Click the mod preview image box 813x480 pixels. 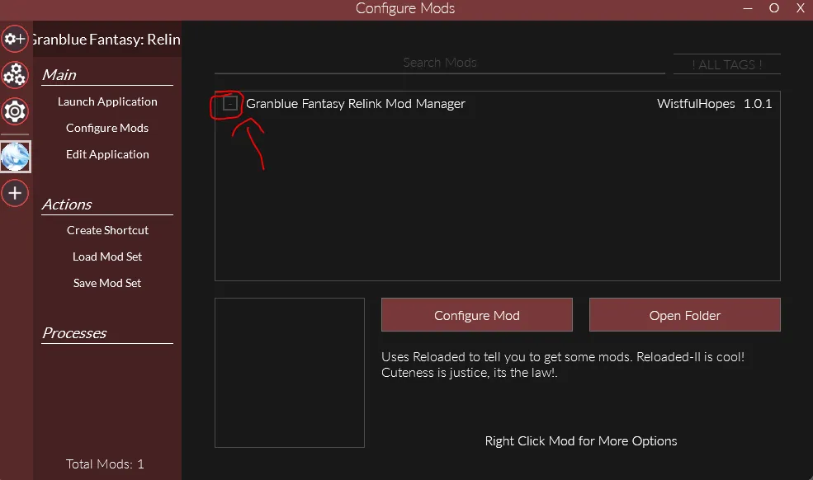point(290,373)
